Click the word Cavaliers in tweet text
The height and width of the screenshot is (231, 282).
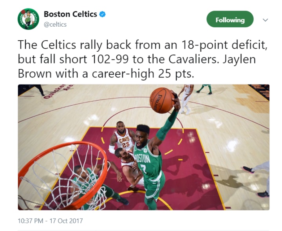point(192,59)
